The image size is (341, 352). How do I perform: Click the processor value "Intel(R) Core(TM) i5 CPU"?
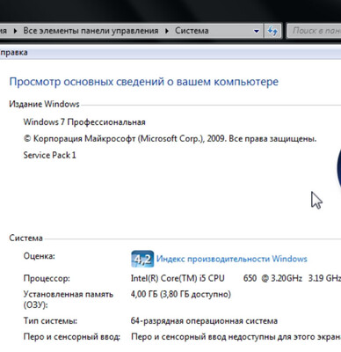point(178,278)
